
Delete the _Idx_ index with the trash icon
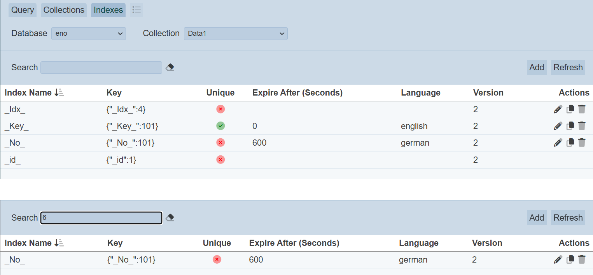[582, 110]
